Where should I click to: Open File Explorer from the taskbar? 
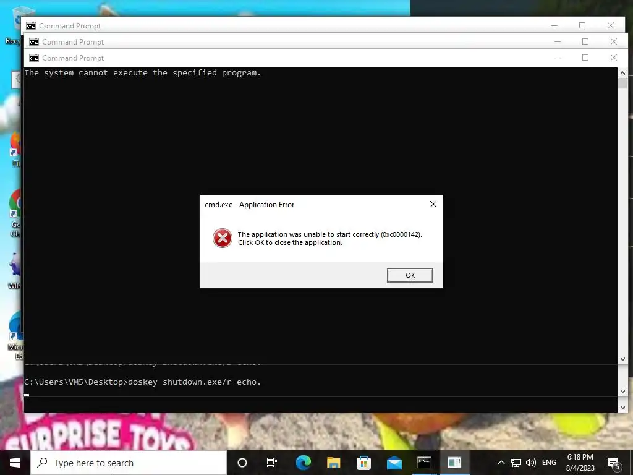click(x=333, y=463)
